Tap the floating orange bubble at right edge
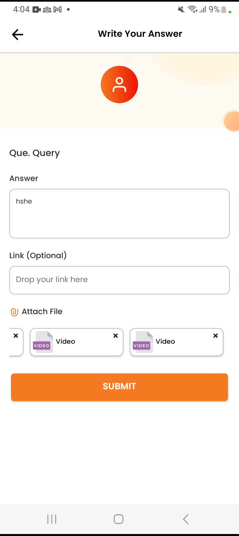 point(232,121)
